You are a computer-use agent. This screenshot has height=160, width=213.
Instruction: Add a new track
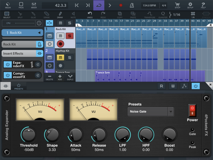60,77
